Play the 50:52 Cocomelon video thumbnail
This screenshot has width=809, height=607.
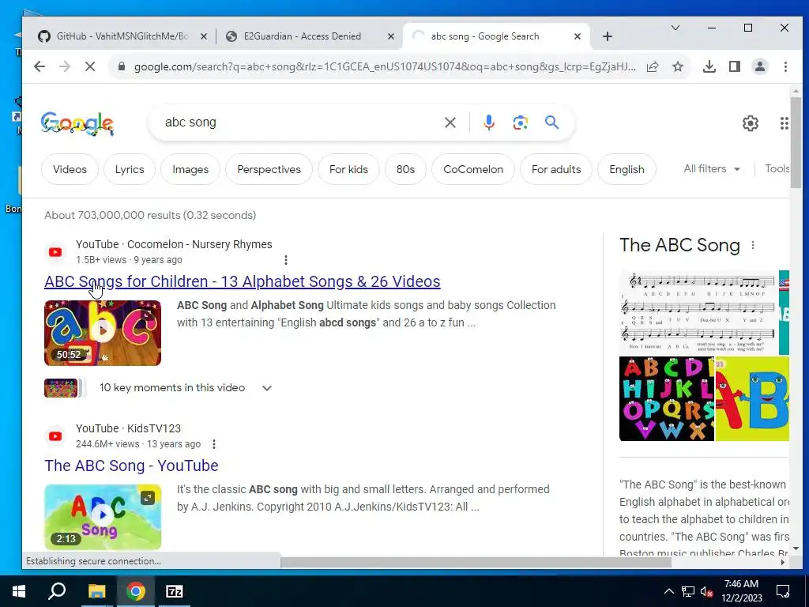click(103, 333)
